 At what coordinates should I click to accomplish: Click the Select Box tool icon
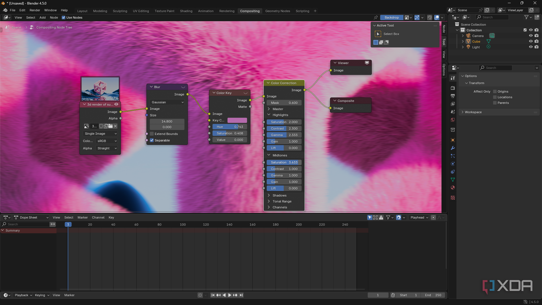pyautogui.click(x=378, y=34)
